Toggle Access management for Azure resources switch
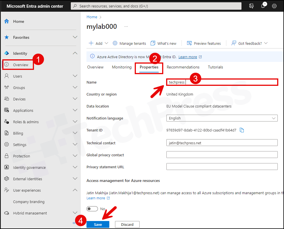 92,209
